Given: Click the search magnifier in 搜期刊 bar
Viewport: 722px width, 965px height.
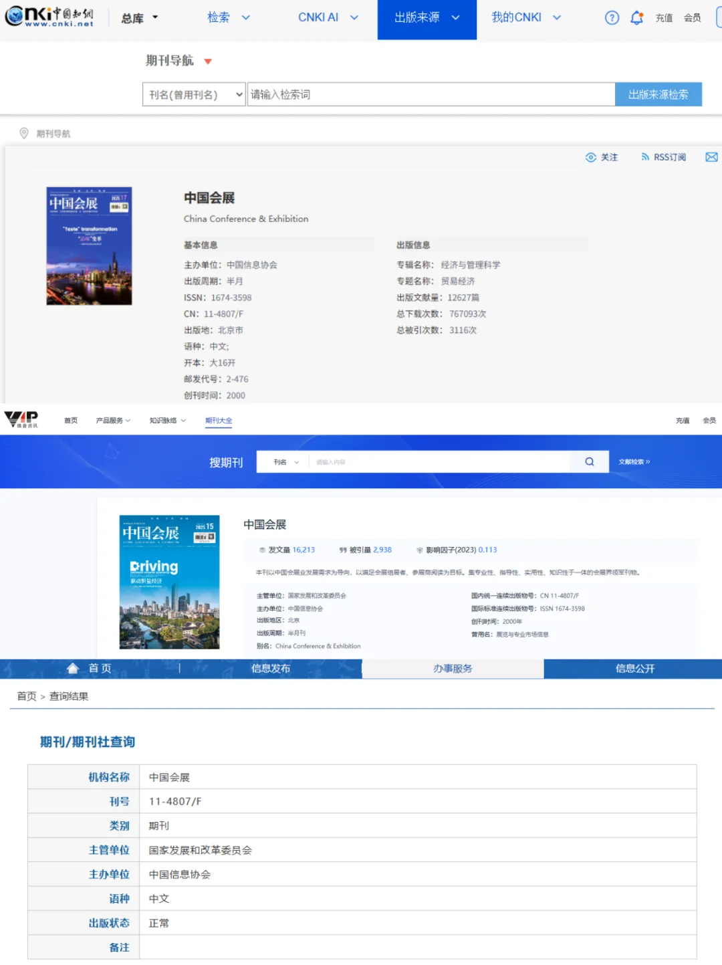Looking at the screenshot, I should tap(588, 461).
